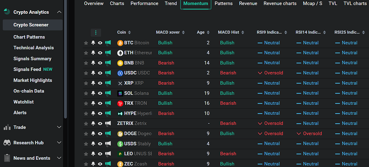This screenshot has width=369, height=167.
Task: Click DOGE RSI14 Oversold cell
Action: [309, 133]
